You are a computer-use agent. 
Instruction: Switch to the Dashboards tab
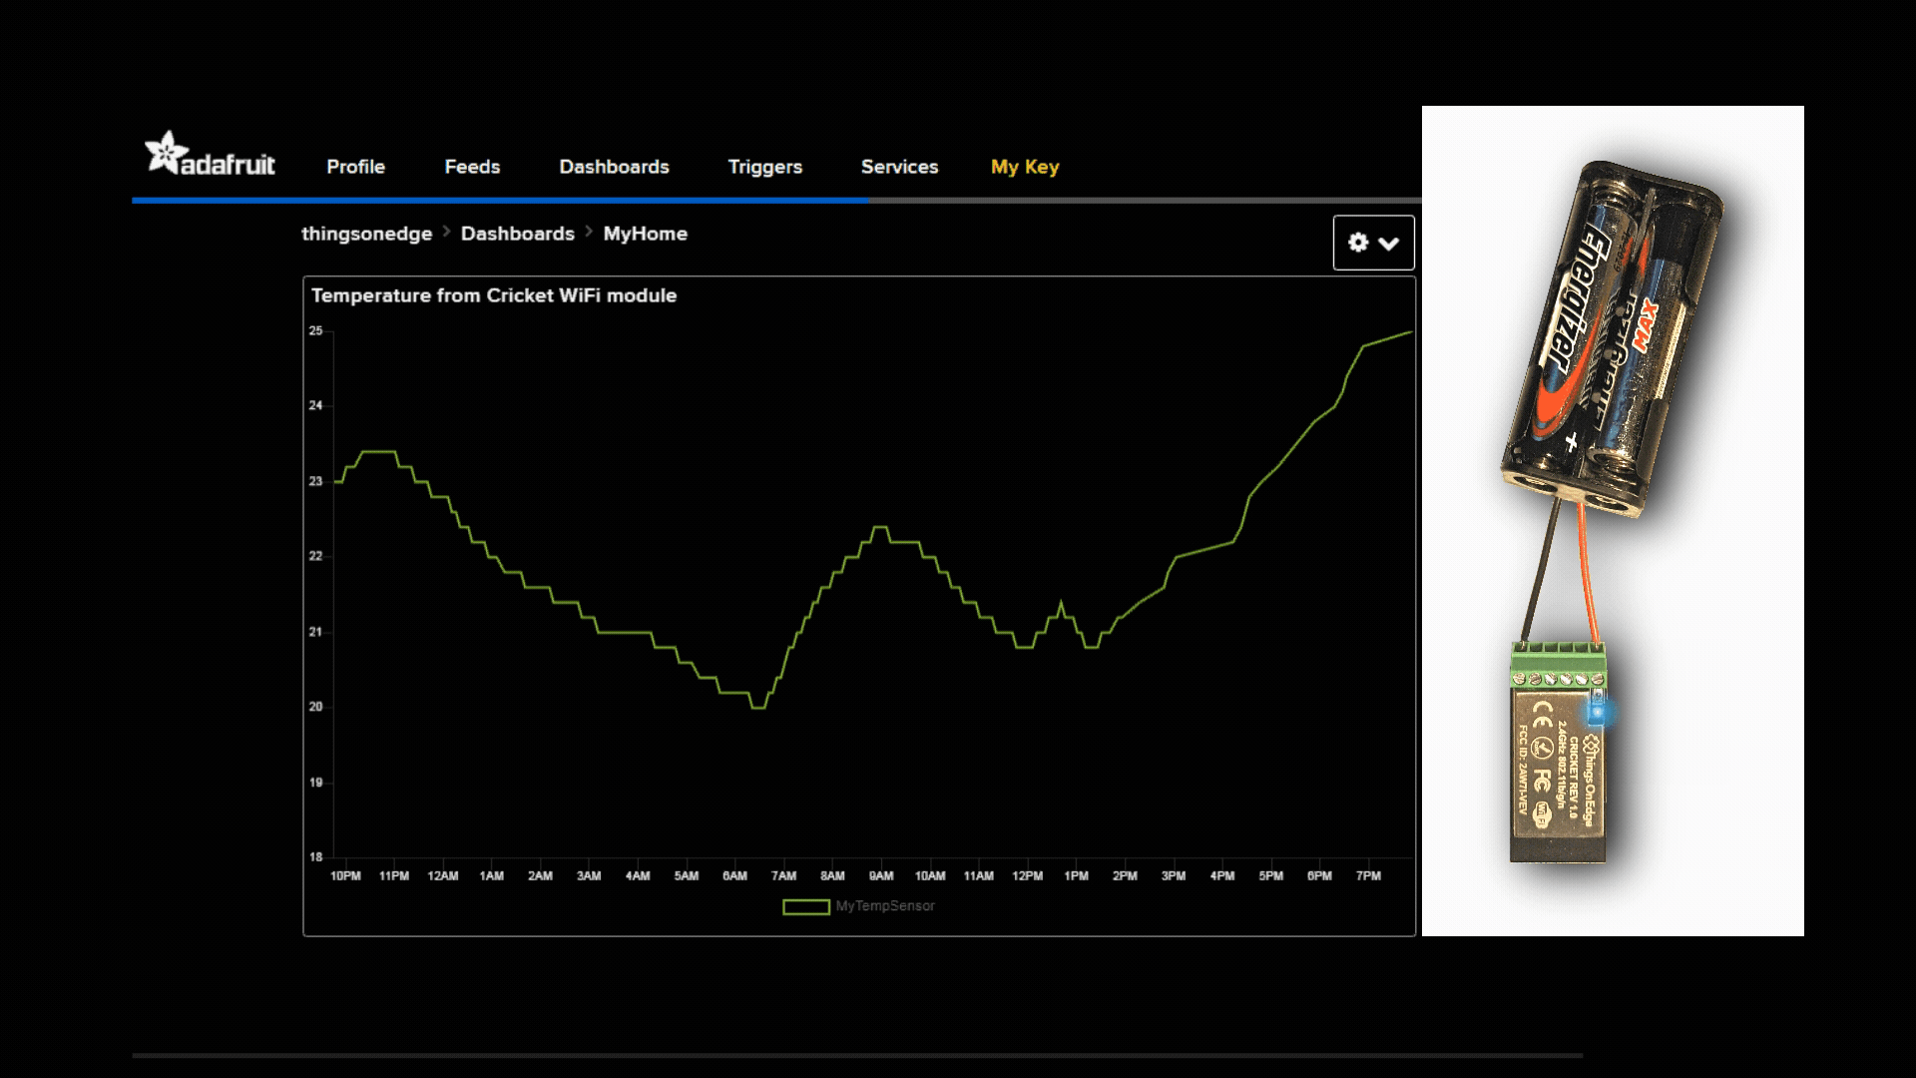coord(614,167)
